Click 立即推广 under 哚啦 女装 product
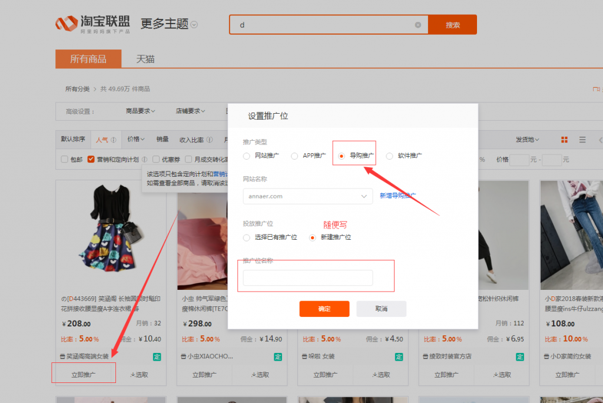 tap(325, 374)
